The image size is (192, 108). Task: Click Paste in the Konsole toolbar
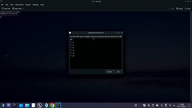[x=179, y=9]
